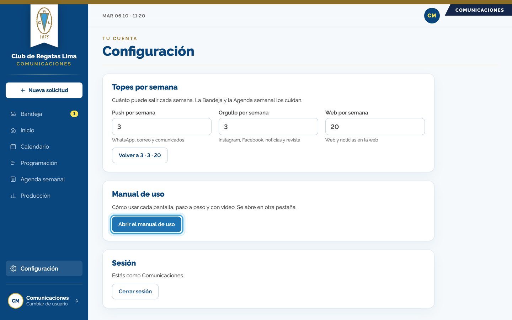Click the COMUNICACIONES ribbon label at top right
Viewport: 512px width, 320px height.
coord(479,10)
